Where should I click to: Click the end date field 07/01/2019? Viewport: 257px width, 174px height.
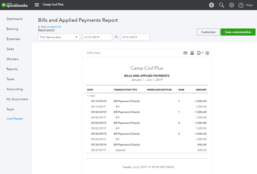tap(135, 37)
